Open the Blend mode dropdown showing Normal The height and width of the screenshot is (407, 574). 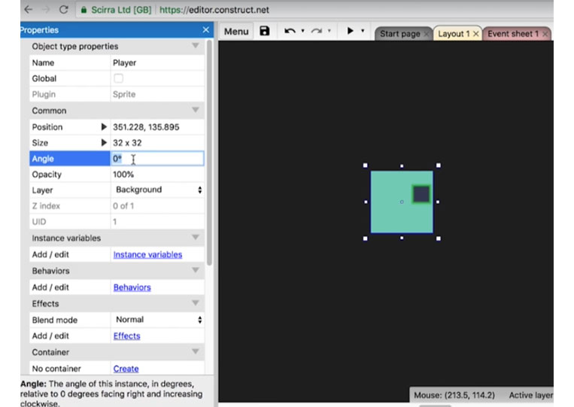pos(157,320)
